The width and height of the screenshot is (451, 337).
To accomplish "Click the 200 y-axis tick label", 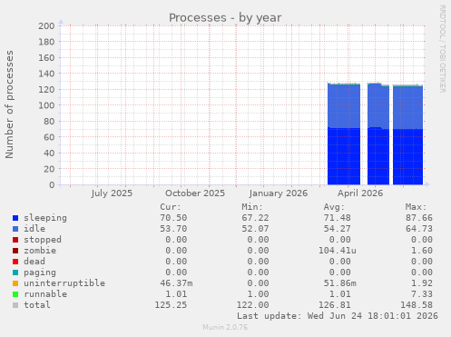I will [x=46, y=26].
